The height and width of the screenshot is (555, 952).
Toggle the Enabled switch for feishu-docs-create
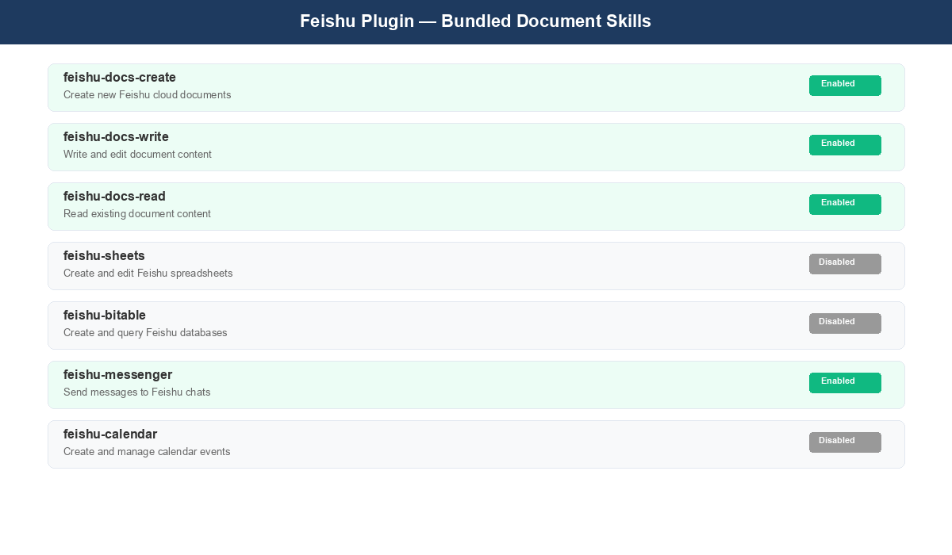[845, 86]
